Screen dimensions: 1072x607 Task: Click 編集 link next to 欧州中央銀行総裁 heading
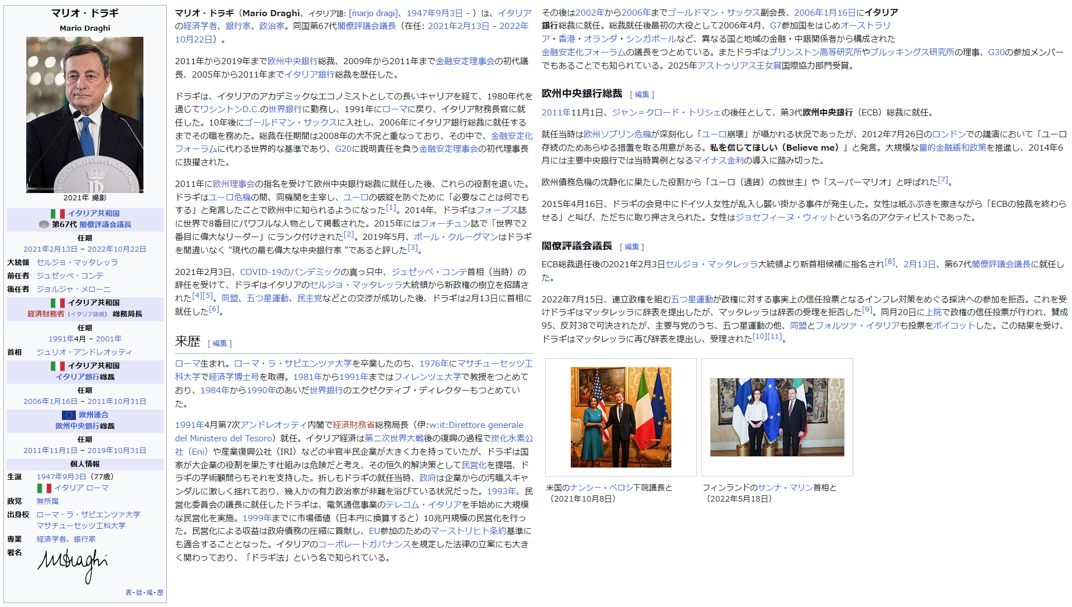[642, 95]
